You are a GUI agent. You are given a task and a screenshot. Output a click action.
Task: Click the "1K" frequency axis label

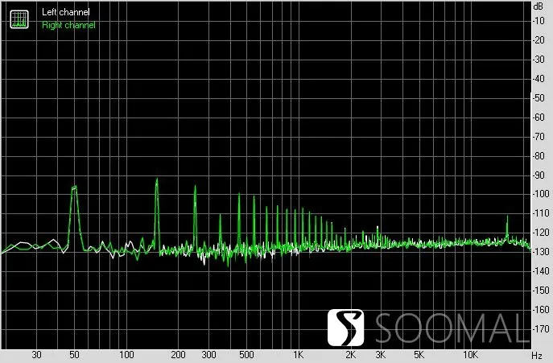[x=299, y=354]
